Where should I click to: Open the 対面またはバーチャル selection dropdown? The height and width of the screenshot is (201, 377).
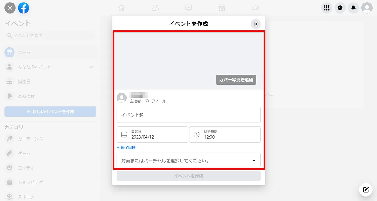188,160
